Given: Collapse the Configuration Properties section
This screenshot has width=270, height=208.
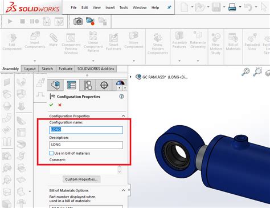Looking at the screenshot, I should 124,116.
